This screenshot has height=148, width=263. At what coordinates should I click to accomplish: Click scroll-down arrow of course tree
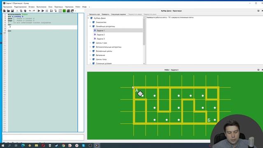pyautogui.click(x=144, y=63)
